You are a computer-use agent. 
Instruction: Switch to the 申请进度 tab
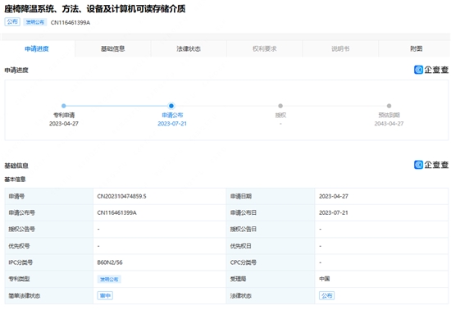(x=37, y=49)
